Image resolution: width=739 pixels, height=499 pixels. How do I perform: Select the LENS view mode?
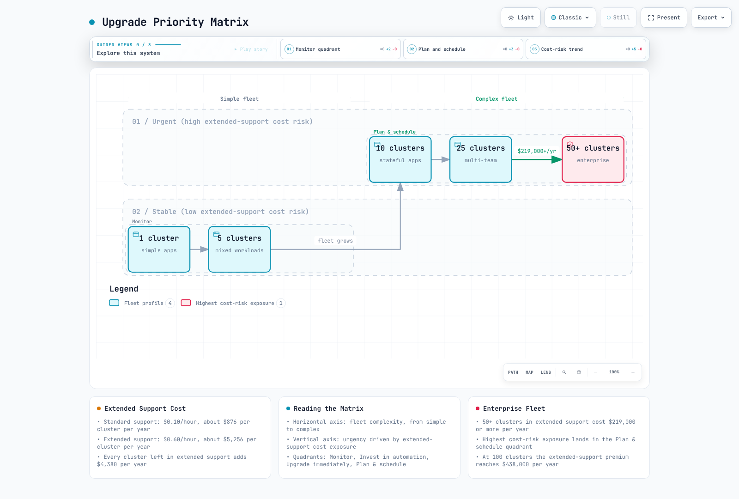pos(546,372)
